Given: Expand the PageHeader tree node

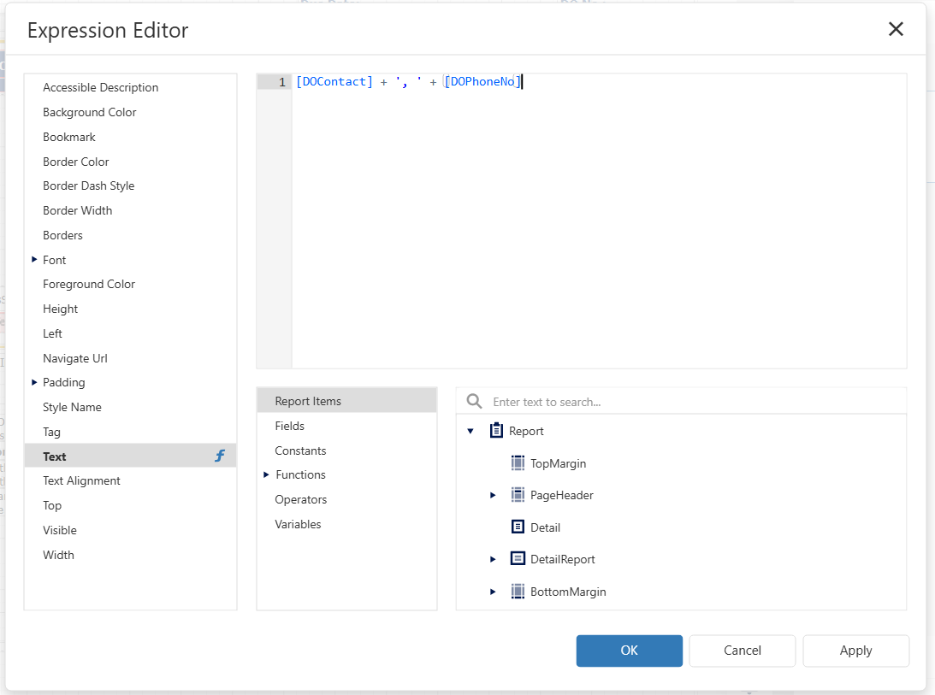Looking at the screenshot, I should pyautogui.click(x=493, y=496).
